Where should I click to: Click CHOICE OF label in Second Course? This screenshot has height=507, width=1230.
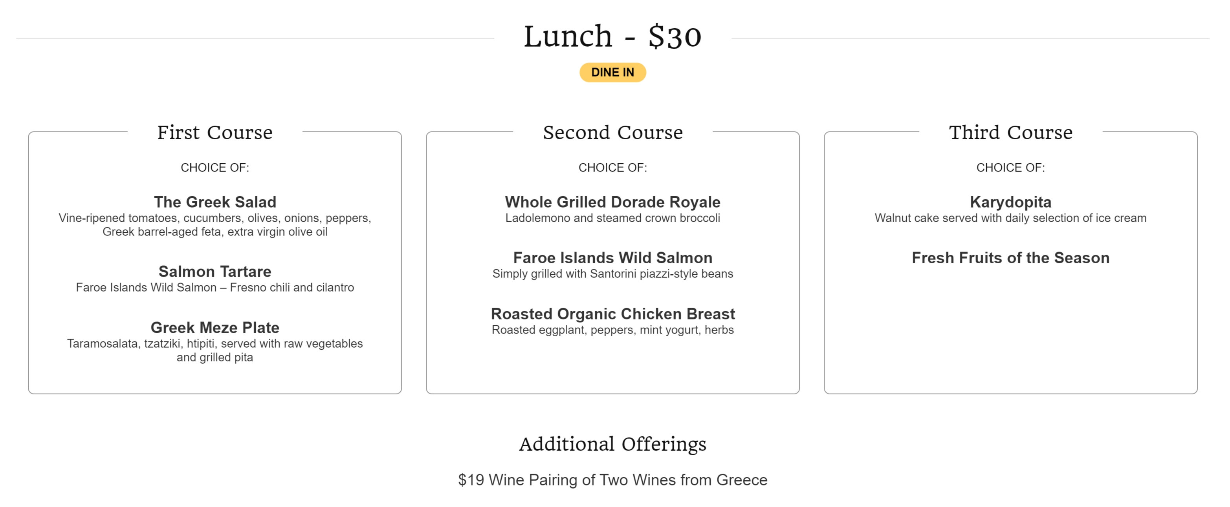612,168
